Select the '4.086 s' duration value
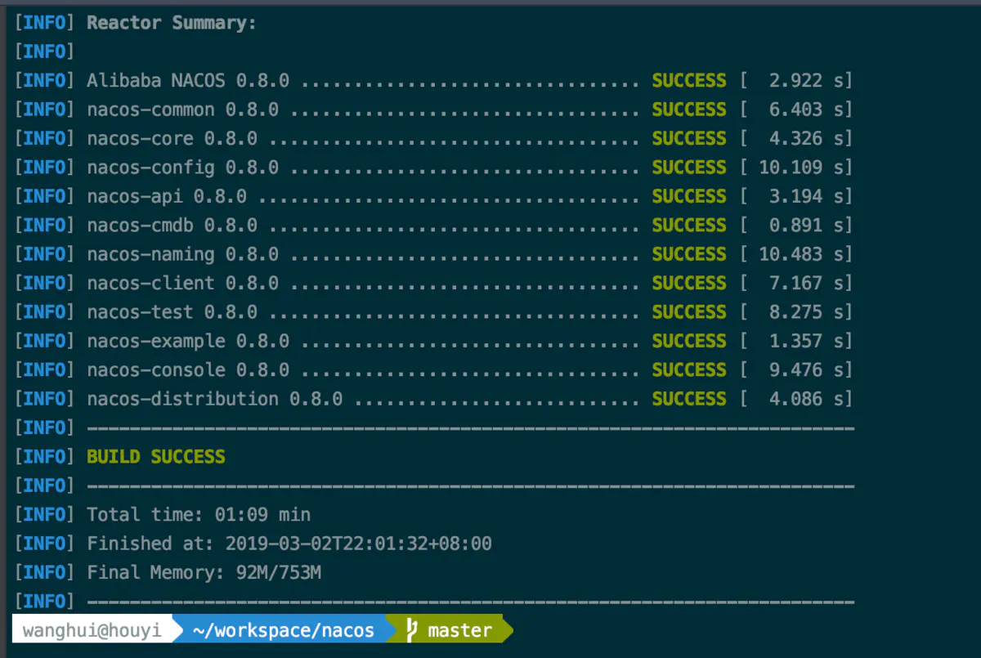The height and width of the screenshot is (658, 981). pyautogui.click(x=805, y=399)
